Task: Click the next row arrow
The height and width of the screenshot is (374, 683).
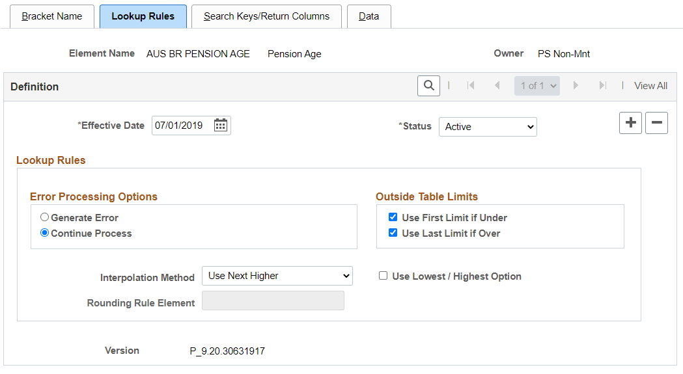Action: [x=576, y=86]
